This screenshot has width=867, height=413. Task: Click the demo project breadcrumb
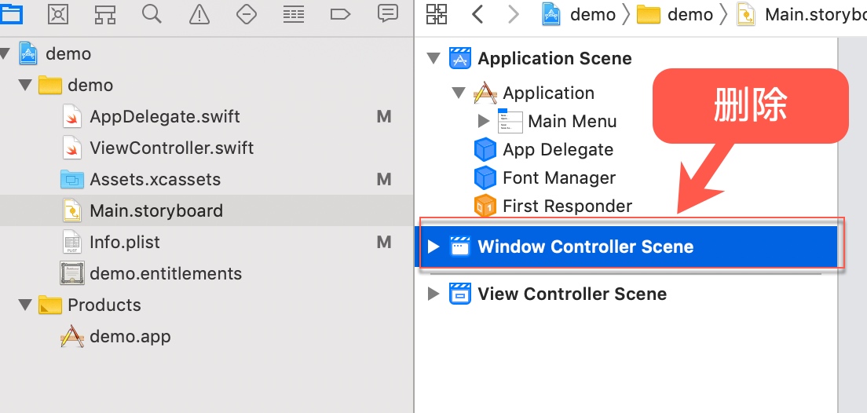[x=580, y=14]
